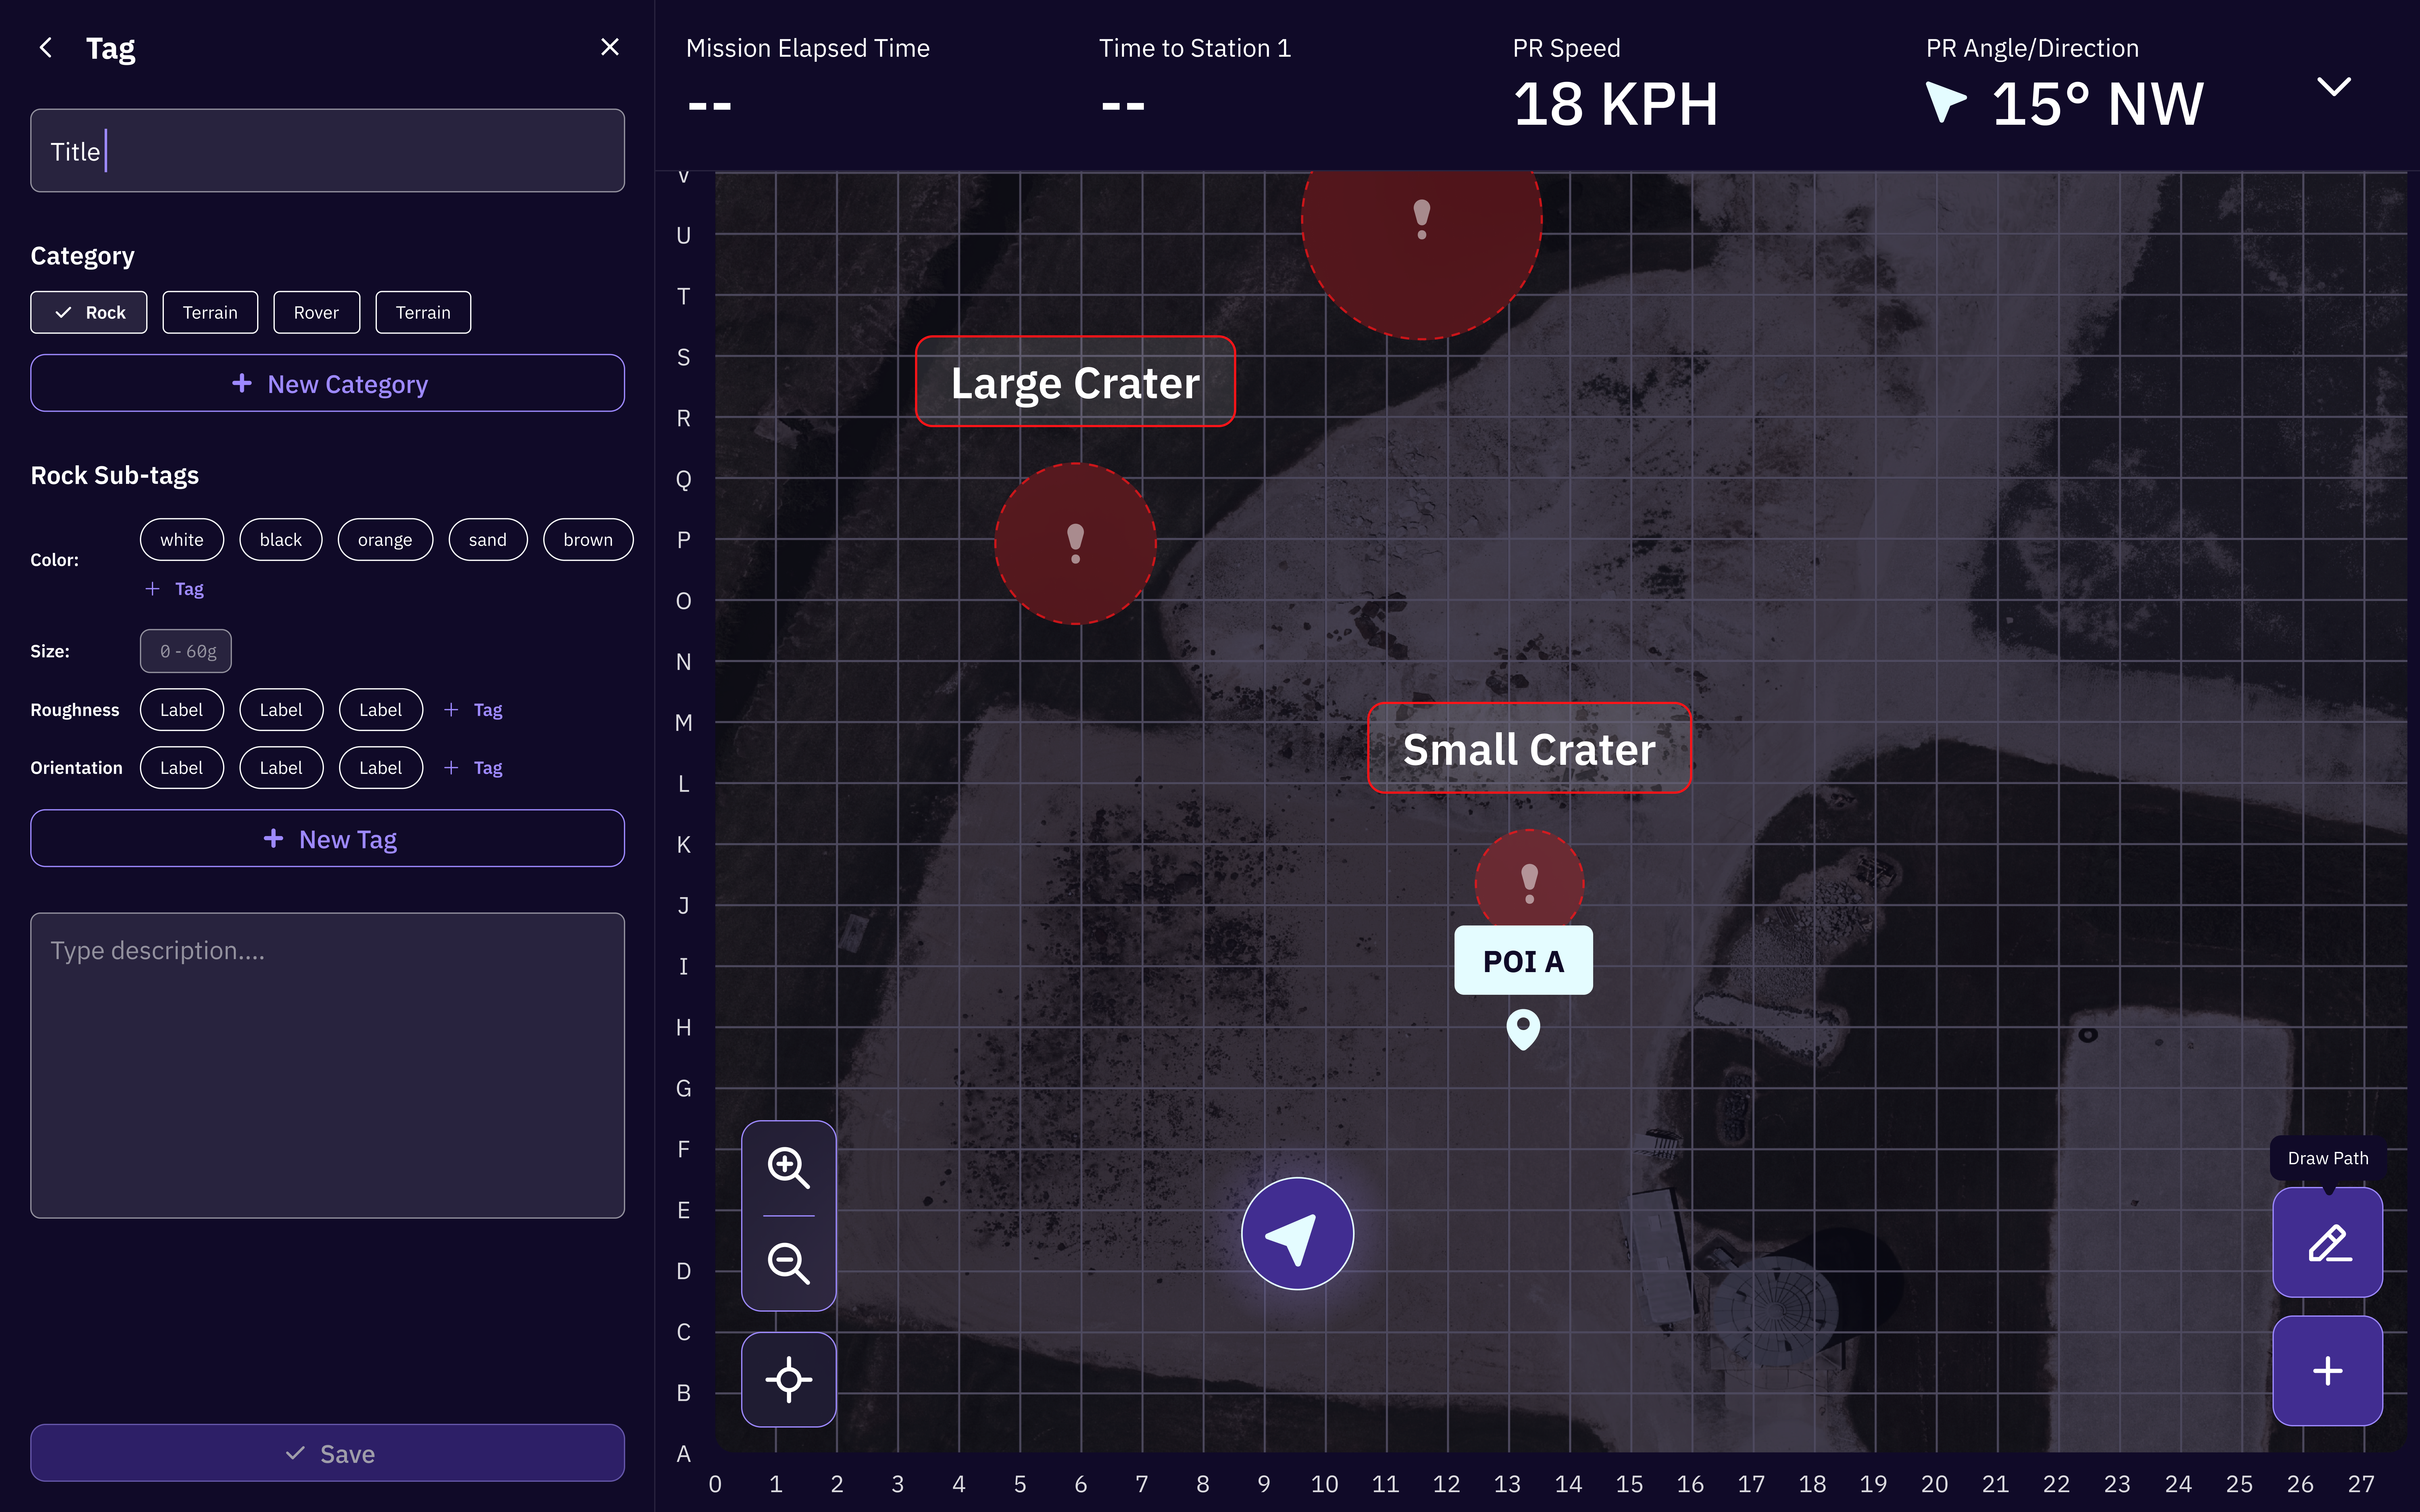Select the POI A location pin

(x=1523, y=1028)
